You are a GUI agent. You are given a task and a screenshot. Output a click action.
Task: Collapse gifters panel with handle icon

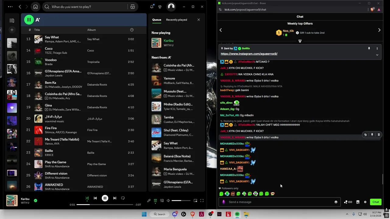300,41
